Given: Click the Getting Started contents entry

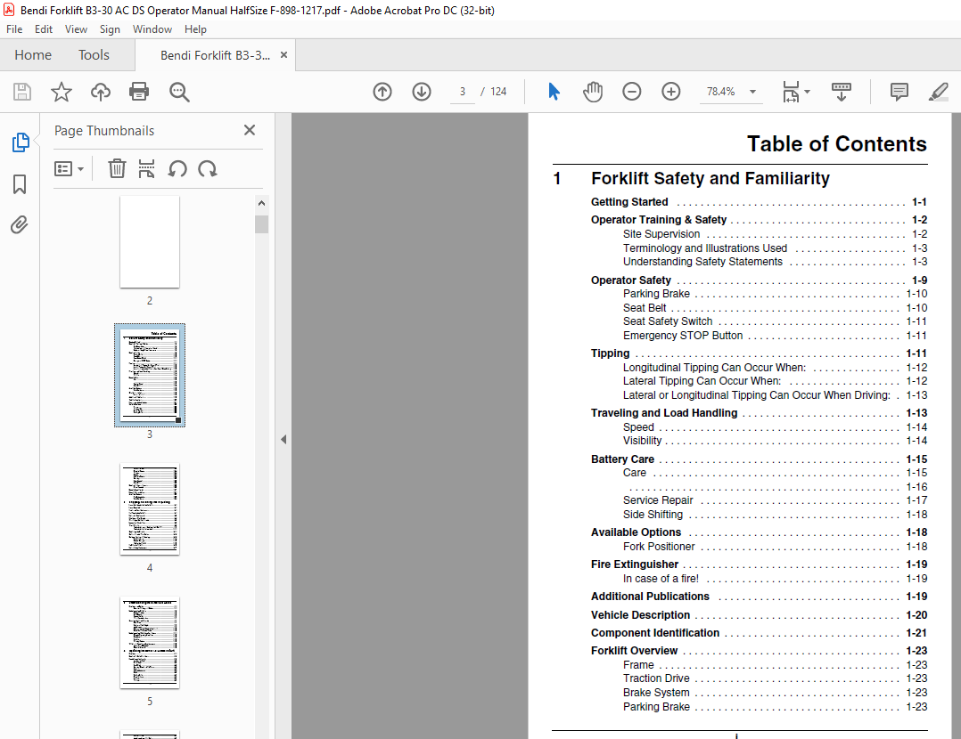Looking at the screenshot, I should coord(759,202).
